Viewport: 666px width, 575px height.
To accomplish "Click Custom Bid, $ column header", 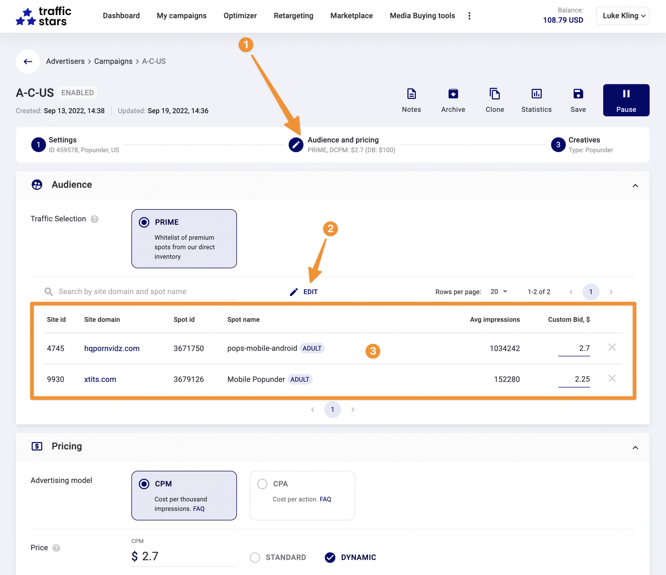I will (569, 320).
